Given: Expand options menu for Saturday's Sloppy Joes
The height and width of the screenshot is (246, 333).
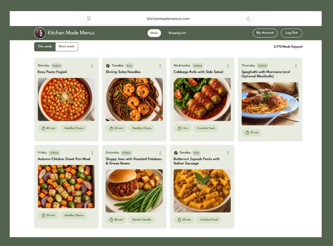Looking at the screenshot, I should pos(160,153).
